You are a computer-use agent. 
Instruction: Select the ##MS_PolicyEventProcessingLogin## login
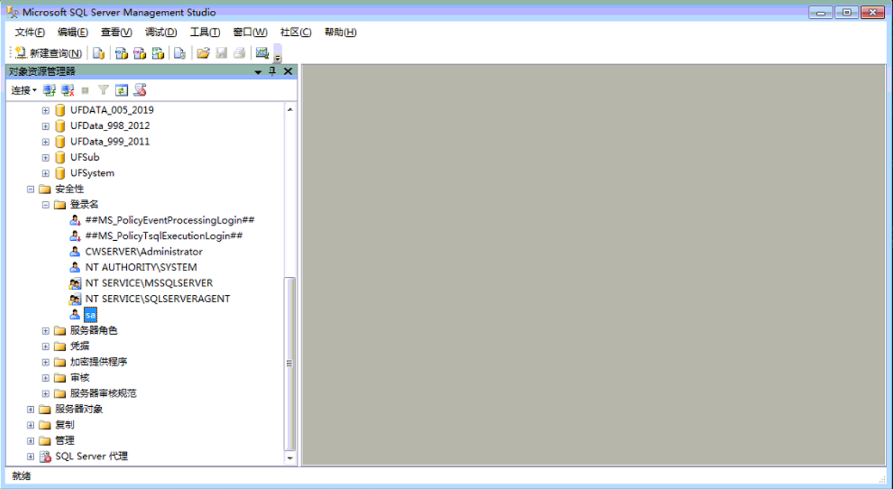(170, 220)
